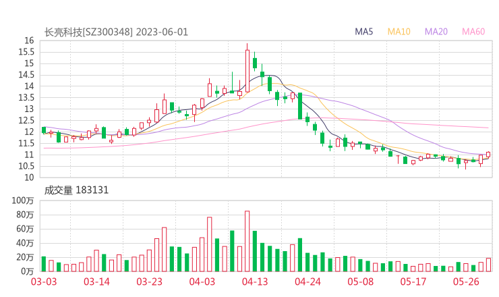Image resolution: width=499 pixels, height=297 pixels.
Task: Click the 40万 volume axis label
Action: pos(25,243)
